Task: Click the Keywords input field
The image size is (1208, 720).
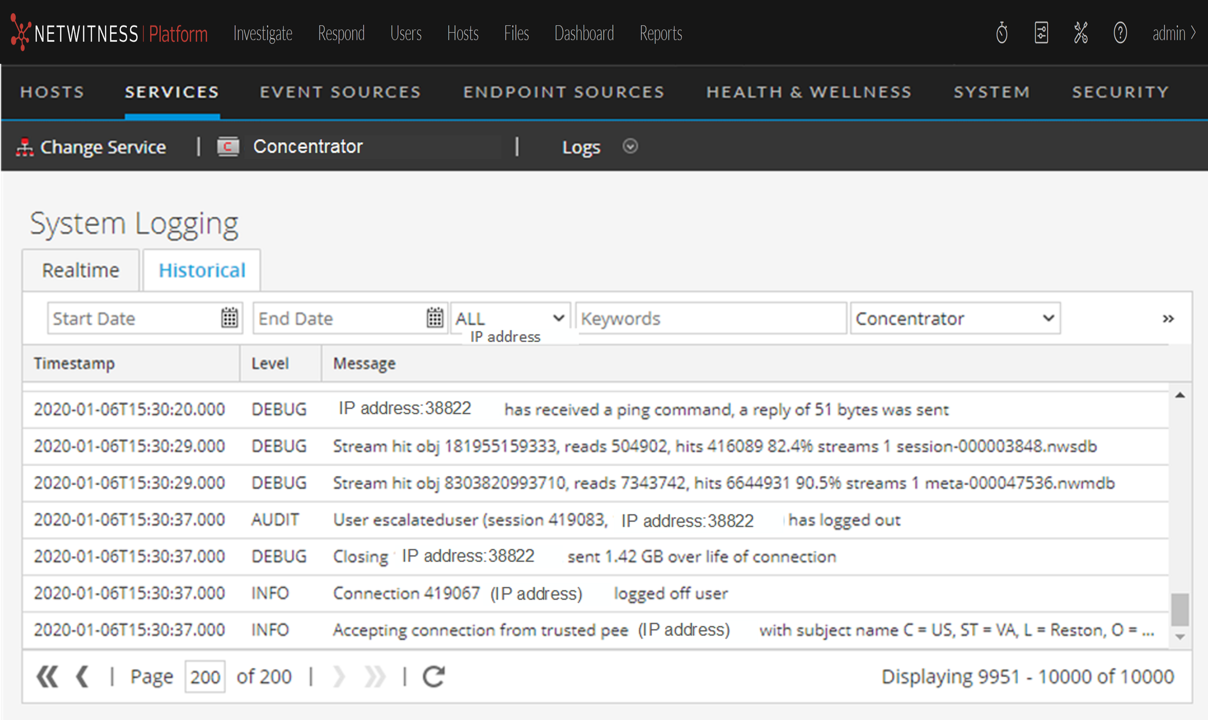Action: click(x=711, y=318)
